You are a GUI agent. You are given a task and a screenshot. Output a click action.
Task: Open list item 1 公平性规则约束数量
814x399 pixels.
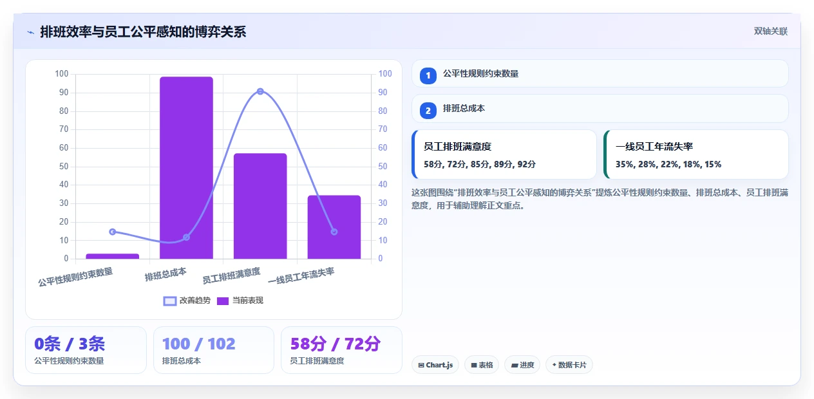[600, 73]
